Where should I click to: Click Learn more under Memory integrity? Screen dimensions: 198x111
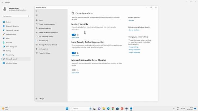75,38
